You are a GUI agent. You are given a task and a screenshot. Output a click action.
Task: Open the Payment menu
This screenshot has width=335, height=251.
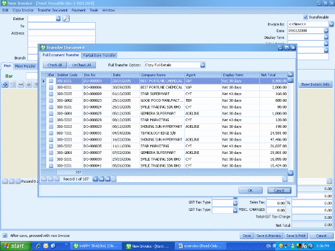click(x=78, y=10)
